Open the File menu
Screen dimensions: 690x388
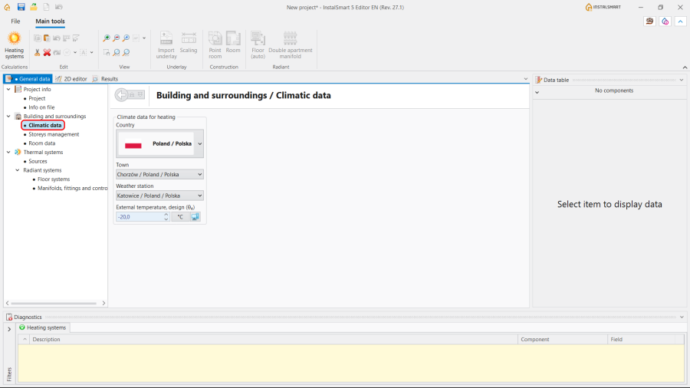[x=15, y=21]
